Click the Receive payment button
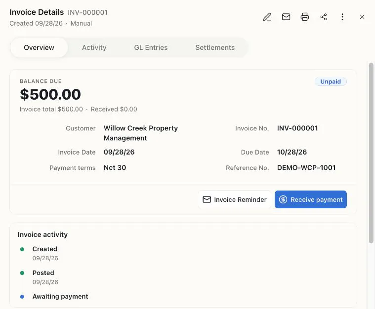 (310, 199)
